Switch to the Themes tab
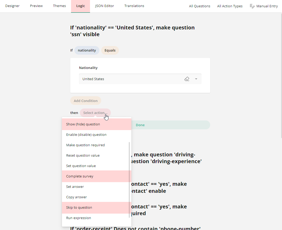The image size is (282, 230). pyautogui.click(x=59, y=6)
